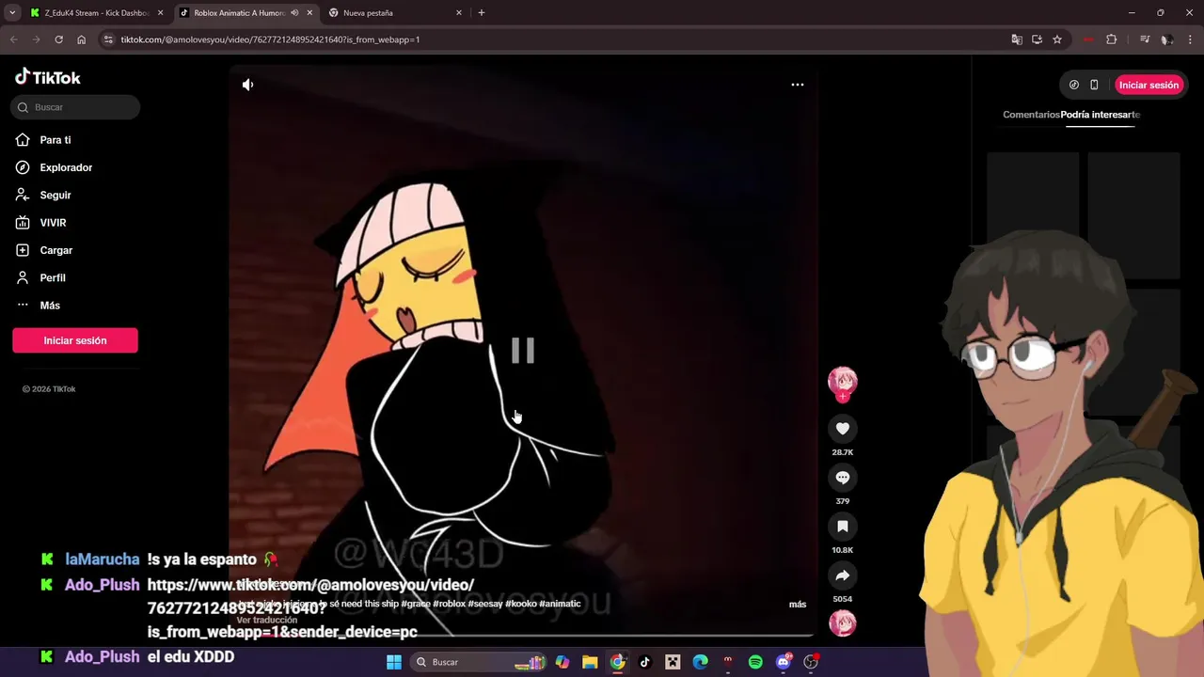Open OBS Studio from the taskbar
This screenshot has height=677, width=1204.
811,662
